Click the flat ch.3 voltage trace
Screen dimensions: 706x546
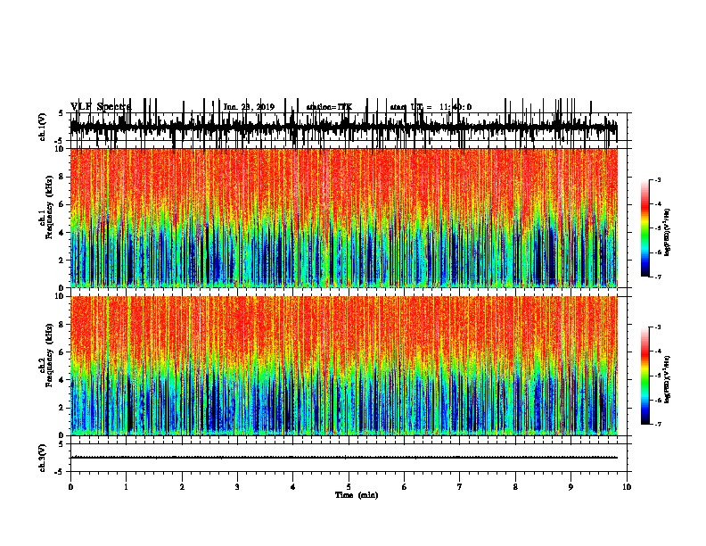click(x=344, y=458)
